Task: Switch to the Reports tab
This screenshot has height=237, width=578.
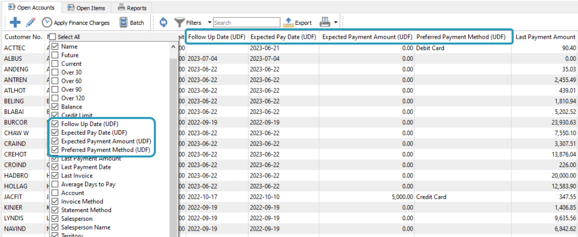Action: [x=132, y=8]
